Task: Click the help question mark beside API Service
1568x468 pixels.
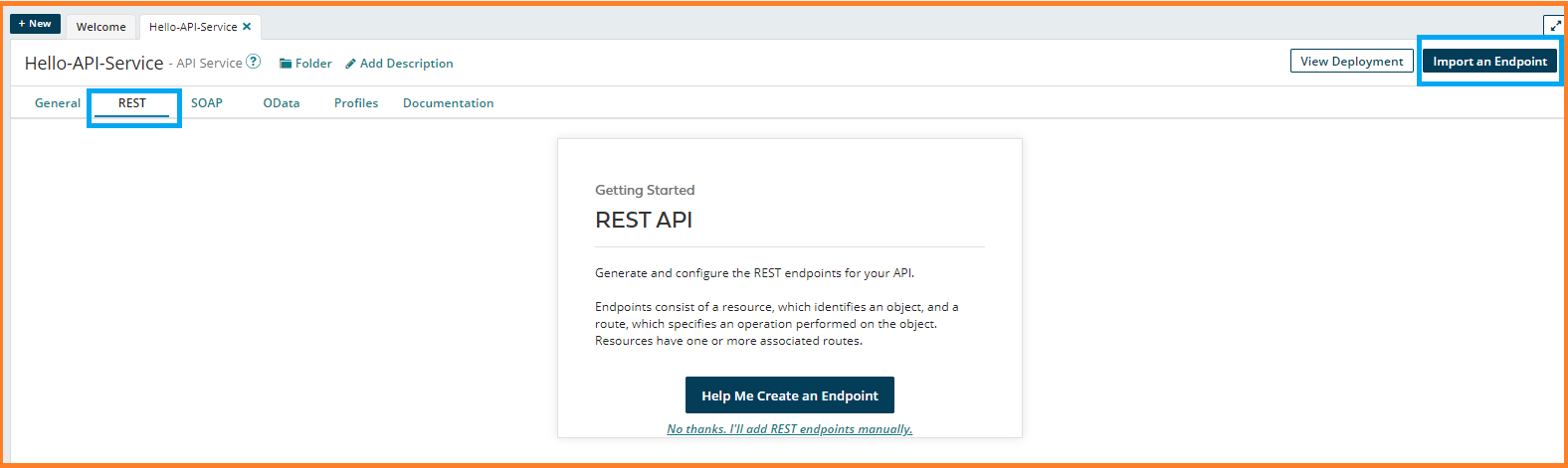Action: 254,62
